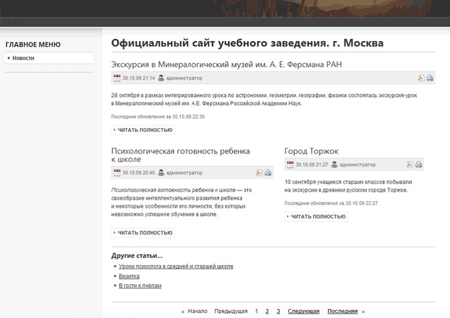Open Уроки психолога в средней и старшей школе

point(176,266)
